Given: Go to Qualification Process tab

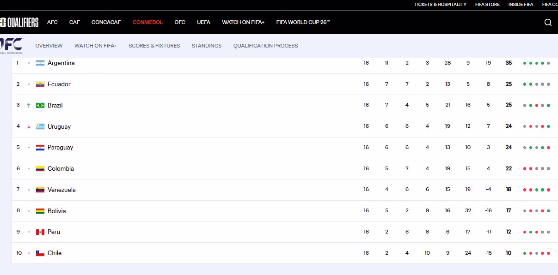Looking at the screenshot, I should [x=265, y=46].
